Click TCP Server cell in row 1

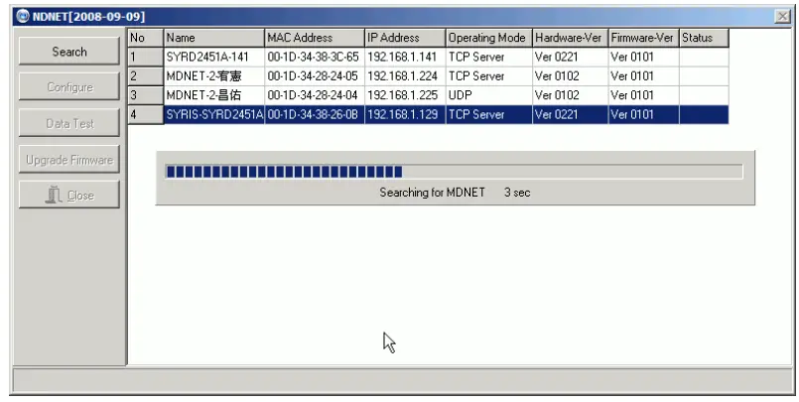[x=488, y=57]
